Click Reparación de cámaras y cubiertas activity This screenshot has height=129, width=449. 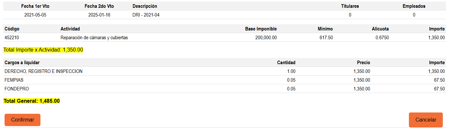(x=94, y=38)
